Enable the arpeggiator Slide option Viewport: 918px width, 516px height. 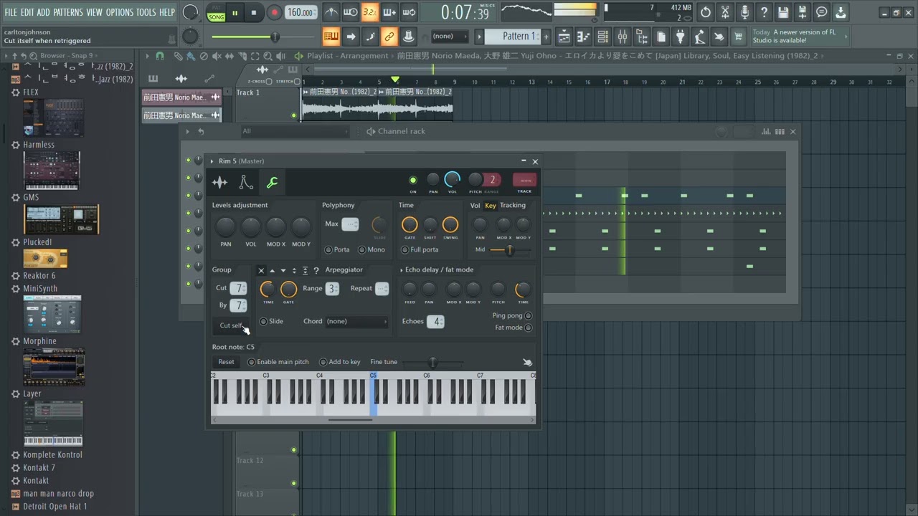coord(263,321)
